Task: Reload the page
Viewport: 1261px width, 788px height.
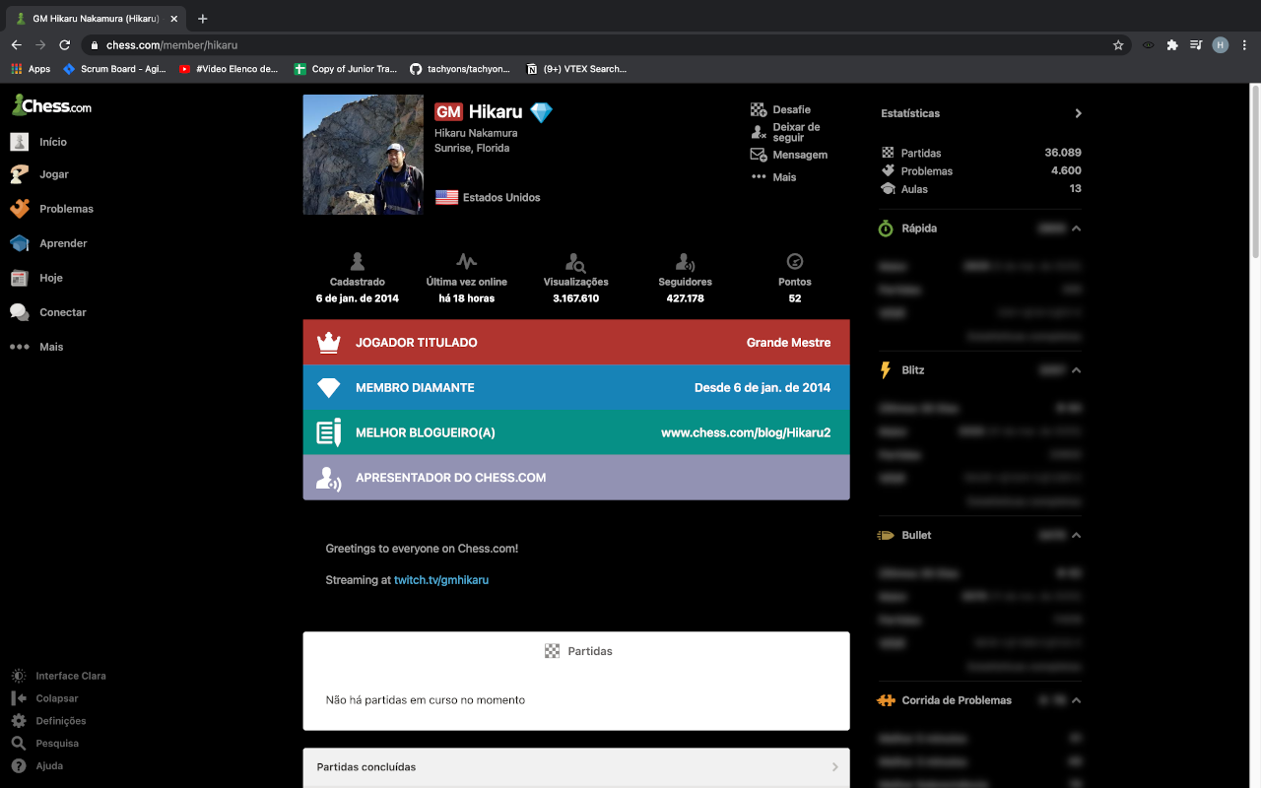Action: (x=65, y=44)
